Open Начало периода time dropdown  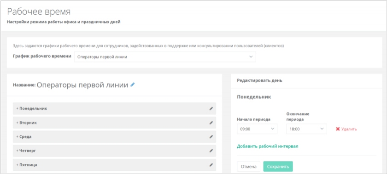(x=257, y=129)
